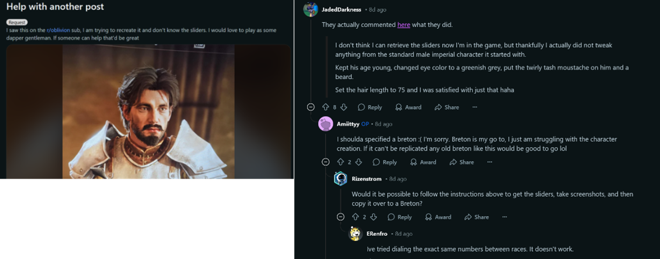
Task: Open more options on JadedDarkness's comment
Action: tap(475, 107)
